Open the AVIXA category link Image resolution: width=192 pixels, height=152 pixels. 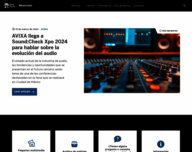click(x=44, y=29)
